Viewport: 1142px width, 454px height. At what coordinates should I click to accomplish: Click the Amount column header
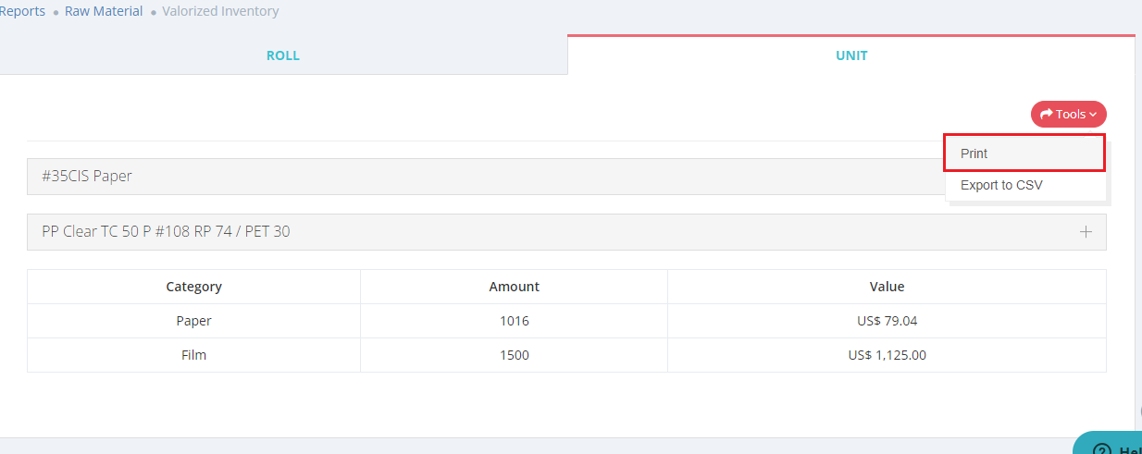(x=514, y=287)
